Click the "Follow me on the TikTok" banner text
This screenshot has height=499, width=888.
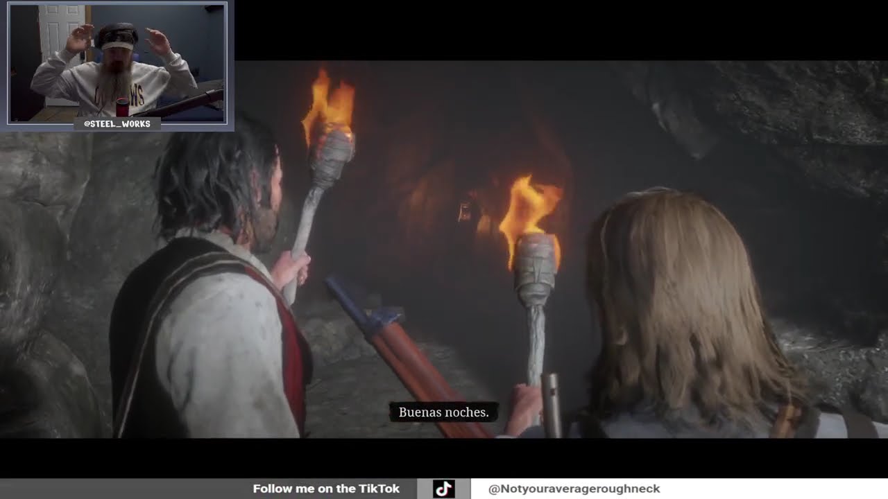tap(326, 489)
